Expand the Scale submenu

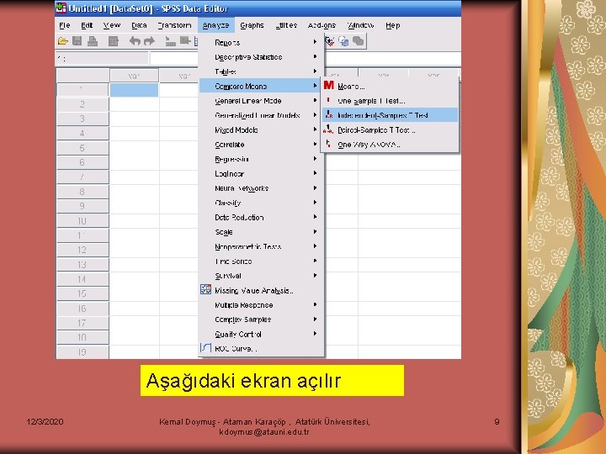[x=261, y=232]
